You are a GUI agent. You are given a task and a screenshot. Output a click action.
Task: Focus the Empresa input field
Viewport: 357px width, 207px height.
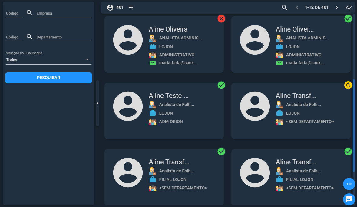click(x=64, y=13)
